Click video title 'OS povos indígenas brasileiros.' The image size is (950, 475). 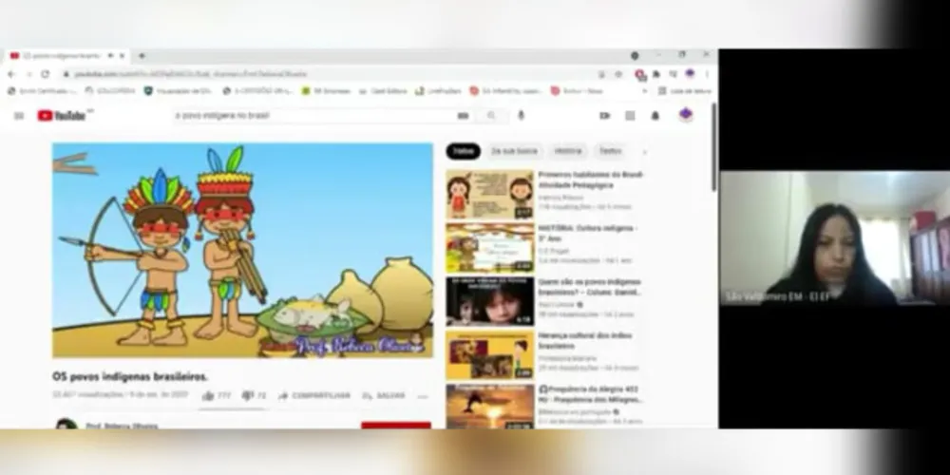129,377
